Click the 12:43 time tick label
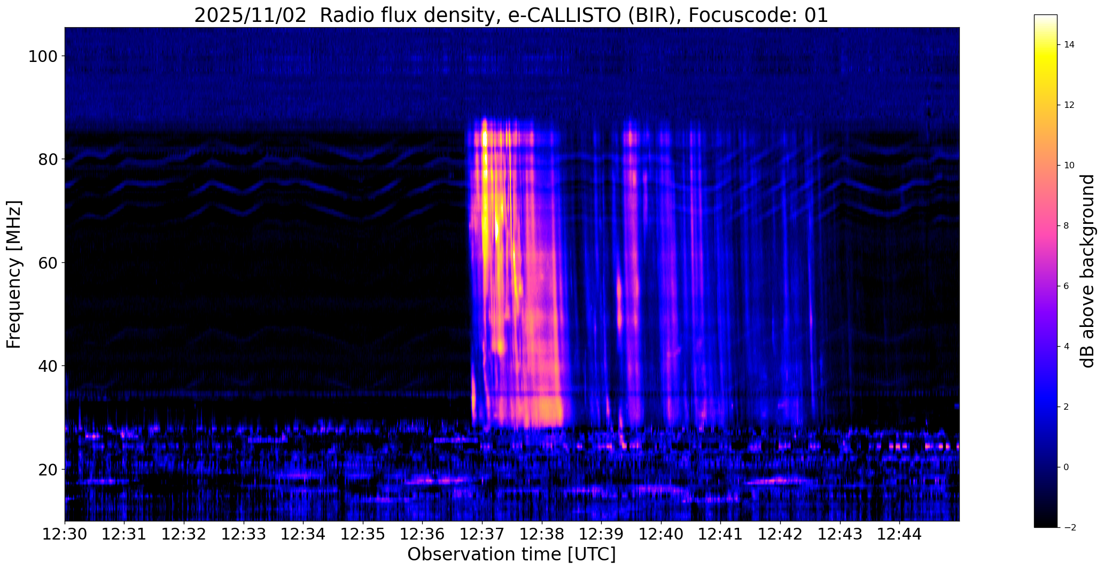Image resolution: width=1104 pixels, height=570 pixels. [841, 534]
